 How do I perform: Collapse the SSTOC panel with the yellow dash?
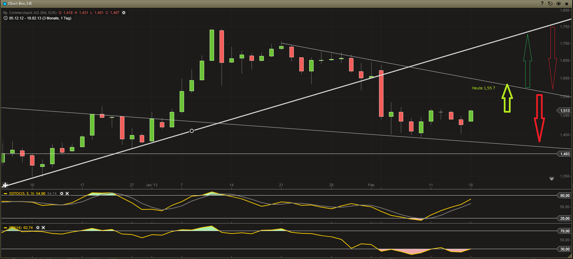point(5,193)
